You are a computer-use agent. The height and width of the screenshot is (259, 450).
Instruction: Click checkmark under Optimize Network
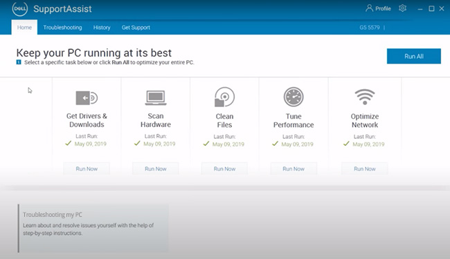pos(346,144)
